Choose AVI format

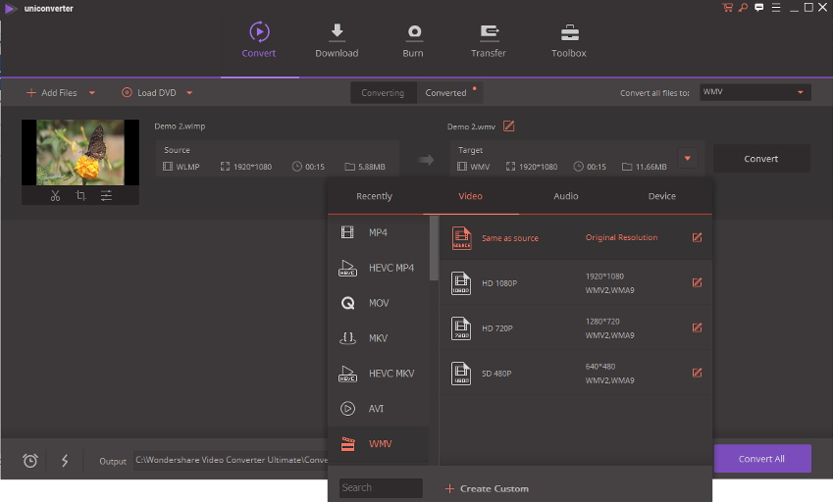point(379,409)
